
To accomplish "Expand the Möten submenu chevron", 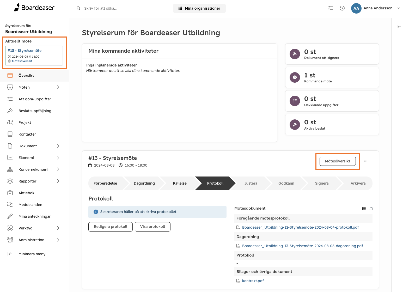I will coord(58,87).
